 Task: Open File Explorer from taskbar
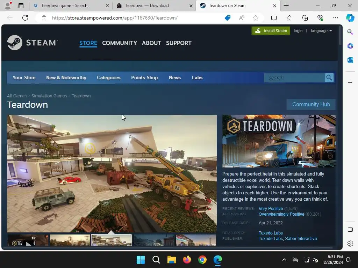click(x=171, y=260)
